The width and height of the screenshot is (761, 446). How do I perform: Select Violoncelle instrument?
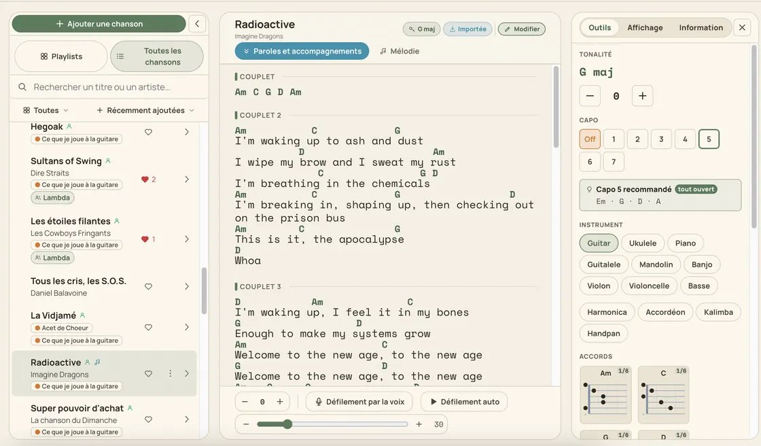click(649, 286)
